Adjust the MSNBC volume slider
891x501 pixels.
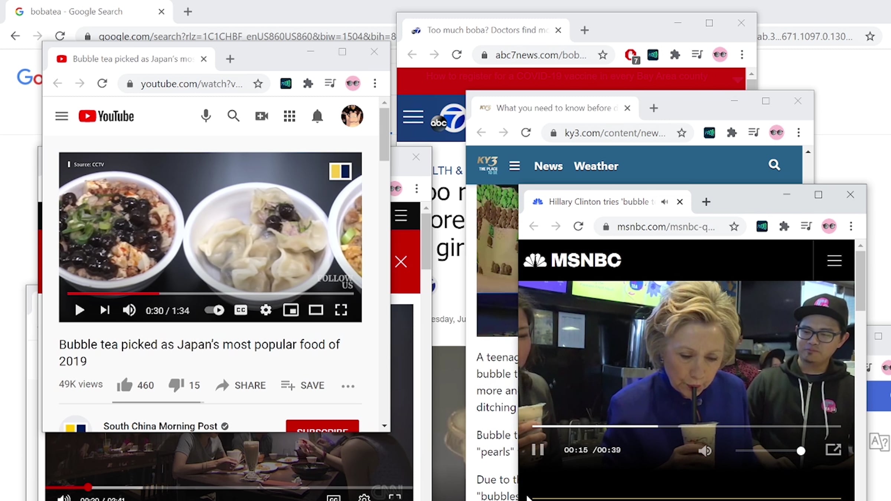pyautogui.click(x=770, y=451)
